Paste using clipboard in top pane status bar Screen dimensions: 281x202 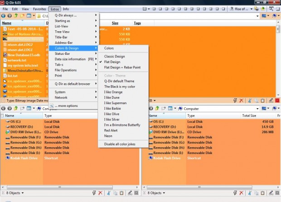point(262,101)
